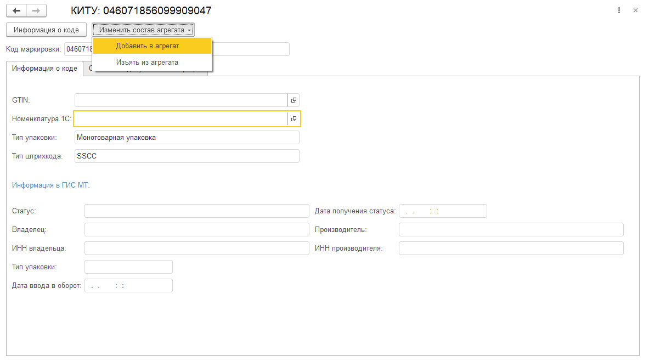The image size is (649, 362).
Task: Click the Производитель input field
Action: 511,230
